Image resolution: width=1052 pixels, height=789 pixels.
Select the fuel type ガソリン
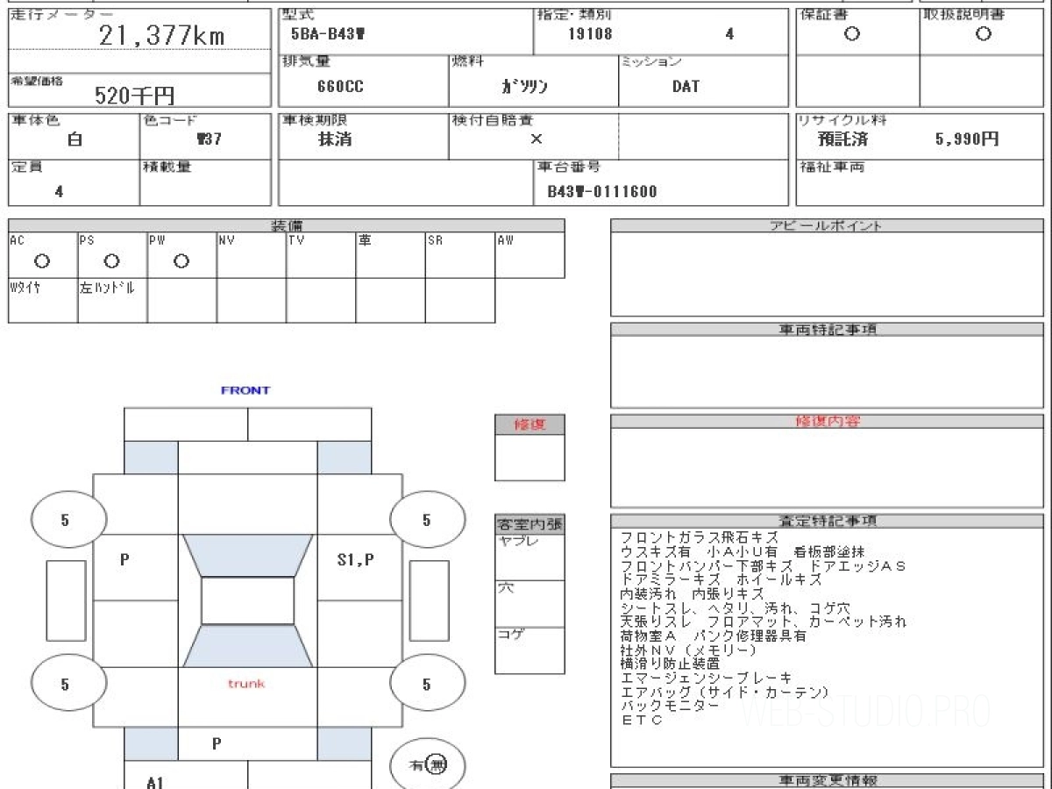pyautogui.click(x=524, y=87)
